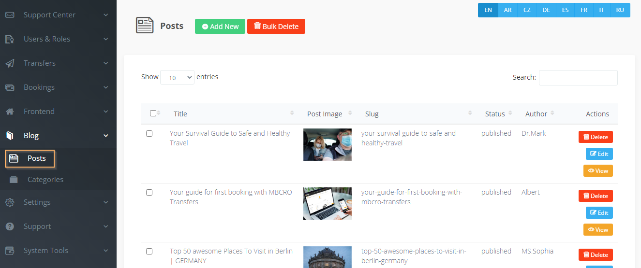Focus the Search input field

[x=578, y=78]
